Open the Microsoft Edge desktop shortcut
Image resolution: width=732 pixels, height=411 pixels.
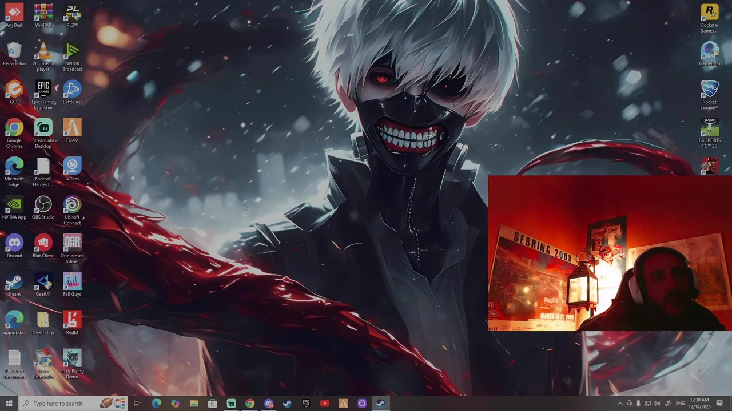pyautogui.click(x=14, y=171)
